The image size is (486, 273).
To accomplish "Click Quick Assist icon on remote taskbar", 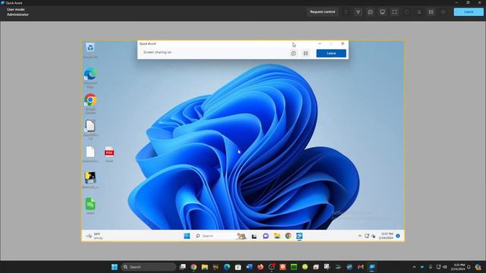I will tap(299, 236).
